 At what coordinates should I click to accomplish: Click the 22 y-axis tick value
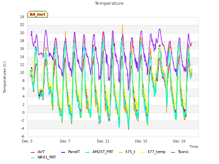(x=22, y=25)
